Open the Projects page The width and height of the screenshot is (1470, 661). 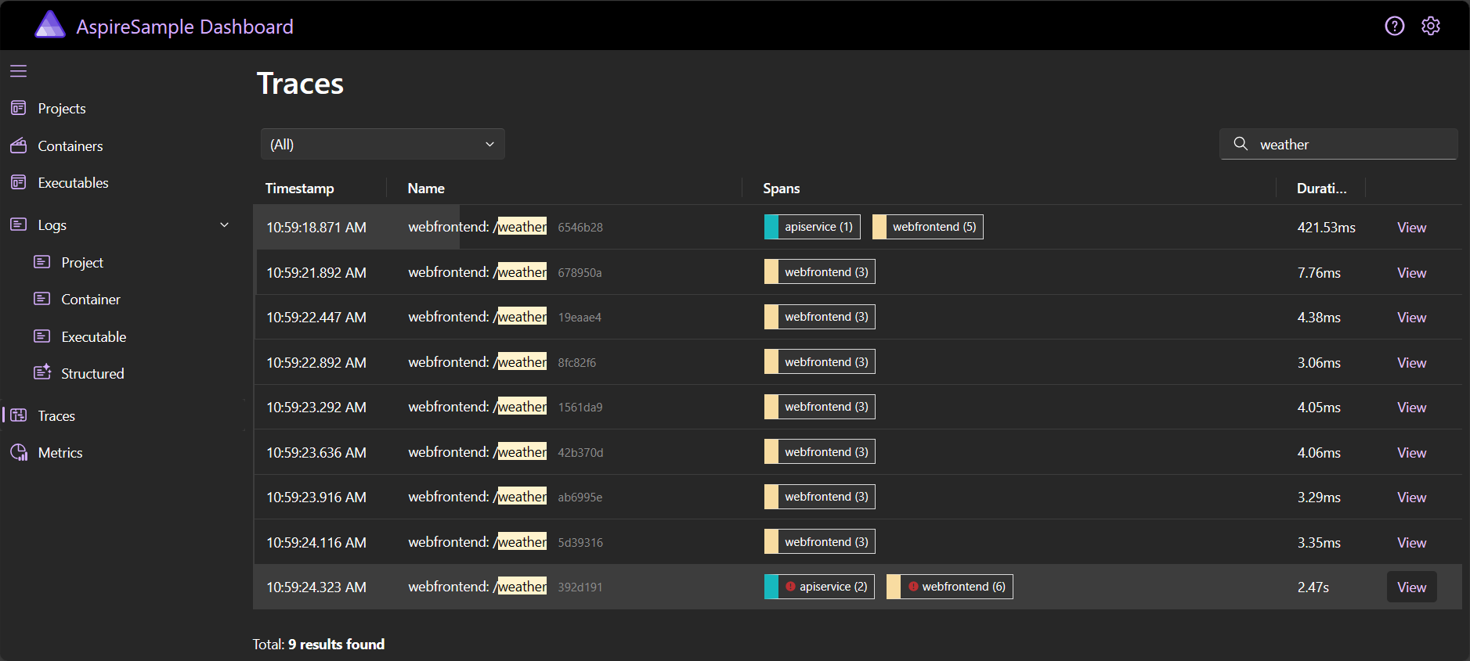(x=62, y=108)
